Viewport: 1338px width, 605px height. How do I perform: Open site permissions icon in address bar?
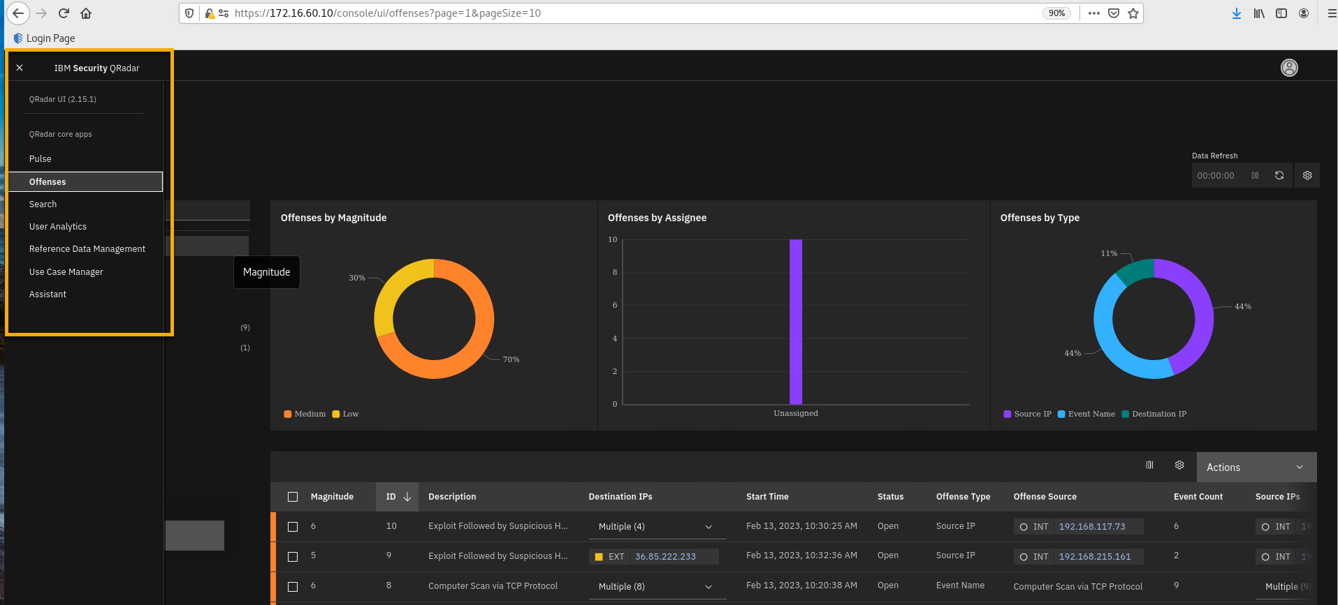224,13
